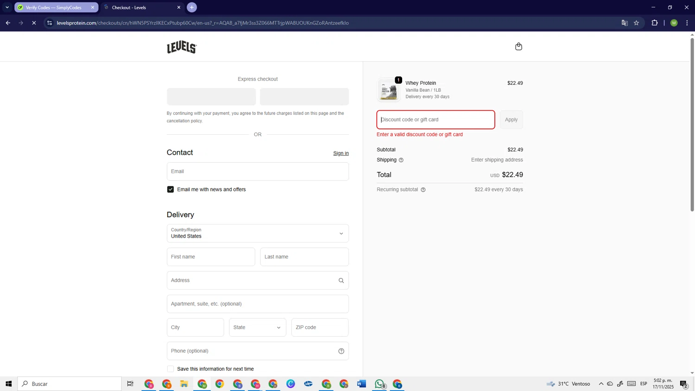Open the State dropdown
The image size is (695, 391).
point(258,328)
